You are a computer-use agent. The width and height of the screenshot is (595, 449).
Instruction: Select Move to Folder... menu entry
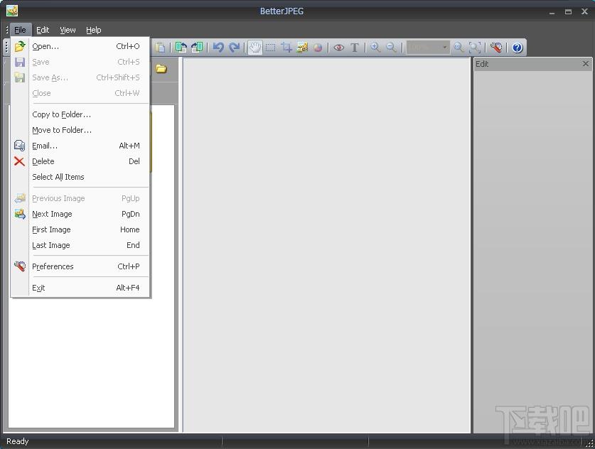point(80,130)
